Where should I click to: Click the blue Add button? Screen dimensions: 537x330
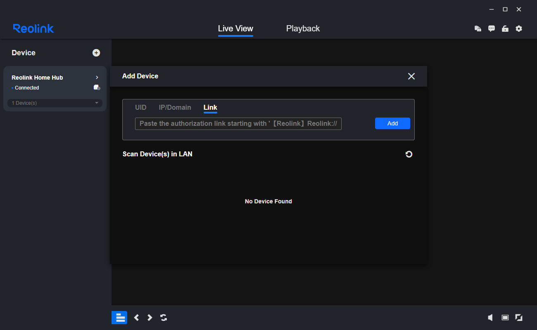point(392,123)
